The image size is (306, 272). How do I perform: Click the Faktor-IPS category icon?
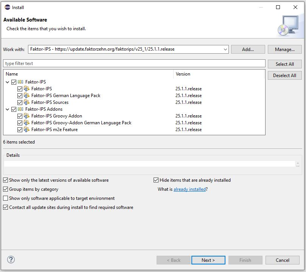point(20,82)
